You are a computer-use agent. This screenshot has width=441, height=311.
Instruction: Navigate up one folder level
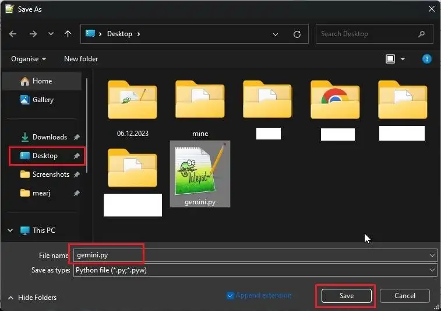[x=68, y=34]
